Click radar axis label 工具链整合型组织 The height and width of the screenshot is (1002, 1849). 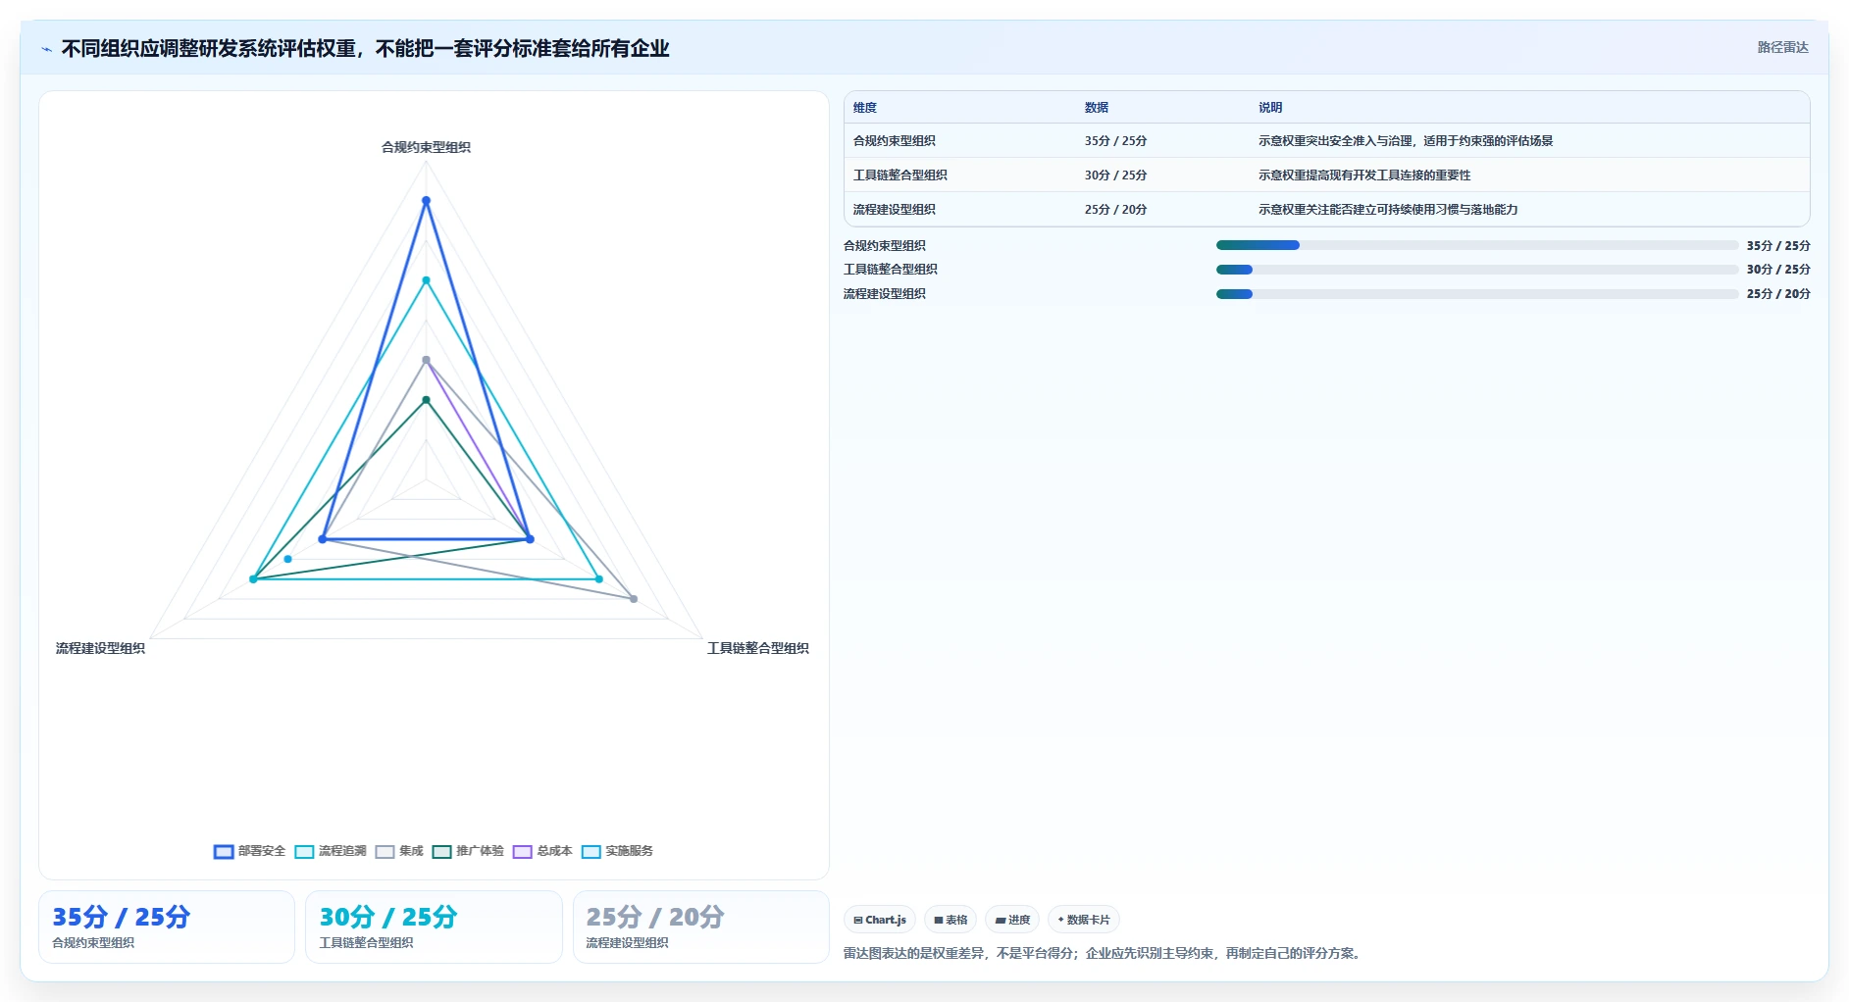coord(758,648)
